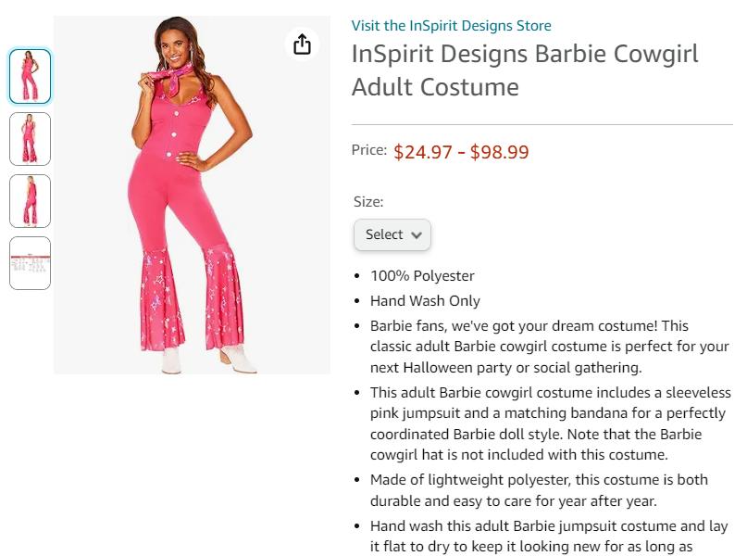747x556 pixels.
Task: Open the size chart thumbnail
Action: 30,263
